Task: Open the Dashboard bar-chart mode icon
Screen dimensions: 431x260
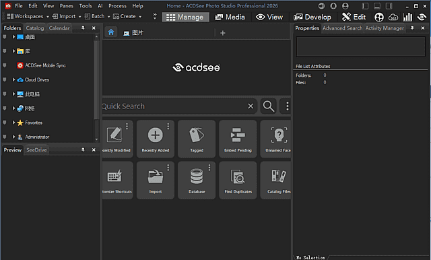Action: (407, 17)
